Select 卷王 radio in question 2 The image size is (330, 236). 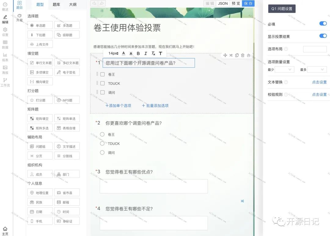(102, 134)
